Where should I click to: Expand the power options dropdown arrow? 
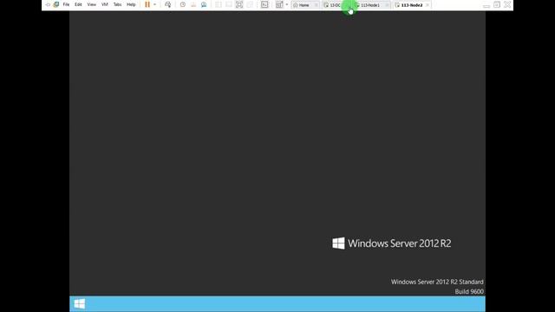coord(154,4)
